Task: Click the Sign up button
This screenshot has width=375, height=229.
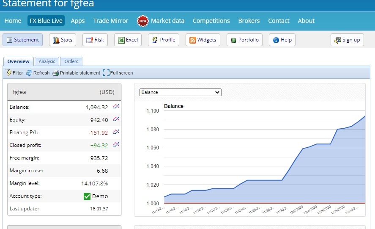Action: (x=347, y=40)
